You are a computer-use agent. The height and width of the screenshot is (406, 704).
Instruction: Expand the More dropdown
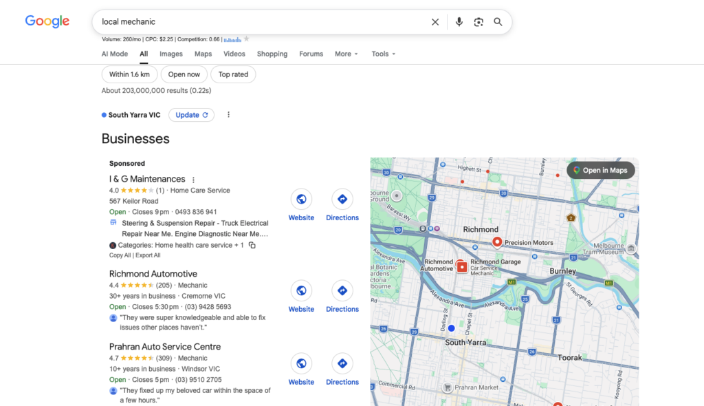[346, 54]
